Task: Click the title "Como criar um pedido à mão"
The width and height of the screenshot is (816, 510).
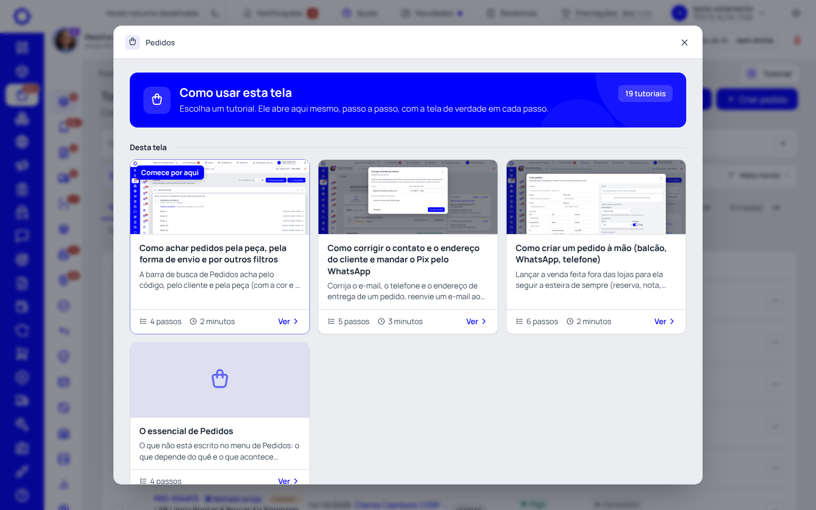Action: [591, 254]
